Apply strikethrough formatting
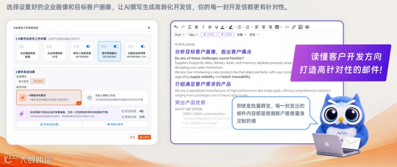 pyautogui.click(x=210, y=27)
